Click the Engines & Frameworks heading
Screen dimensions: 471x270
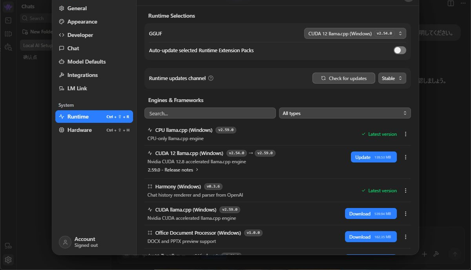coord(176,100)
